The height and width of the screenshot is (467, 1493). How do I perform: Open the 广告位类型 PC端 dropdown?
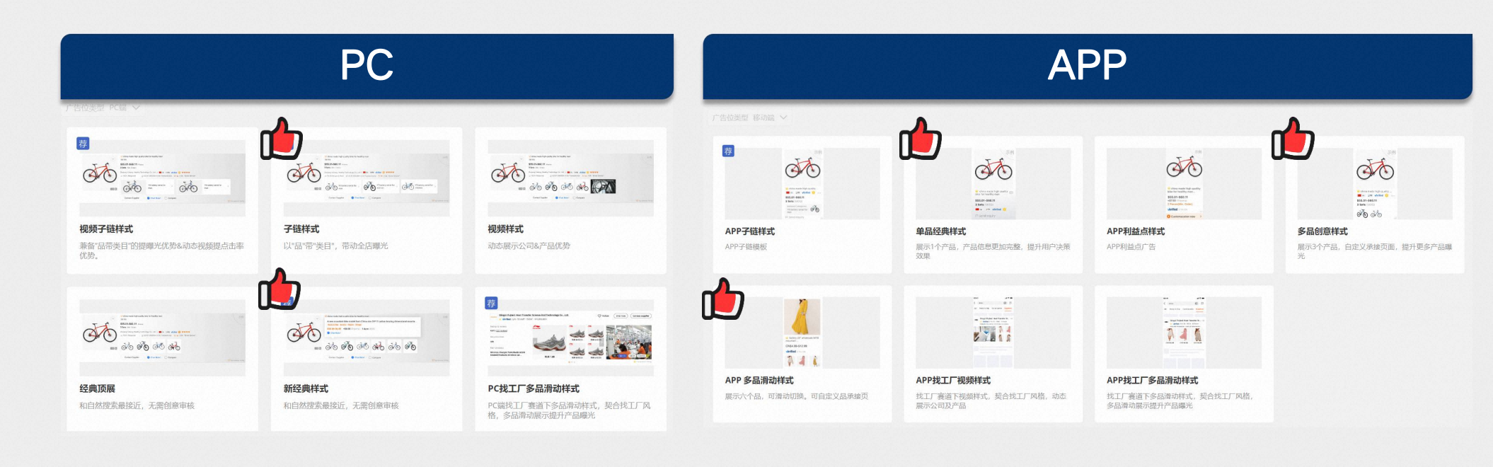pyautogui.click(x=103, y=108)
